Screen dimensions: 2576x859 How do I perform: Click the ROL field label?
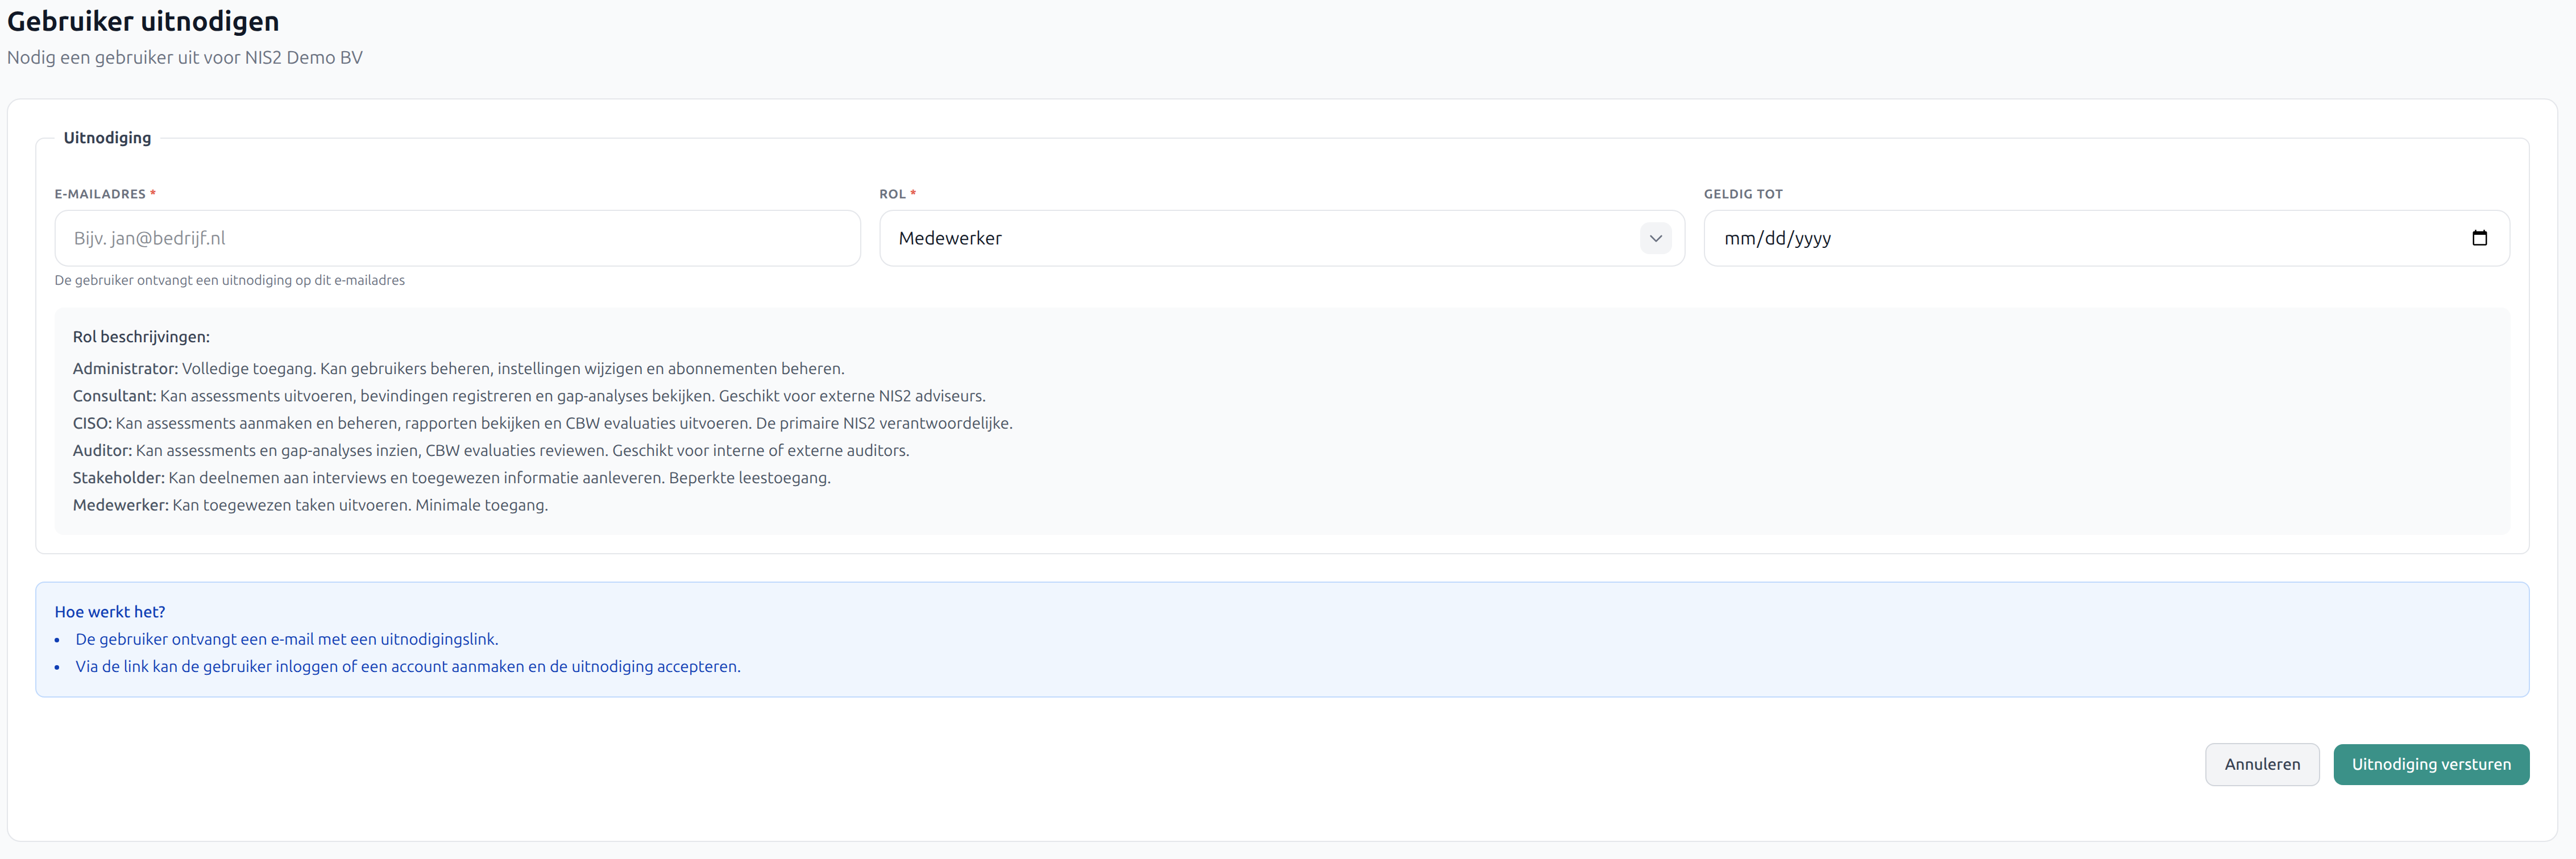point(892,194)
